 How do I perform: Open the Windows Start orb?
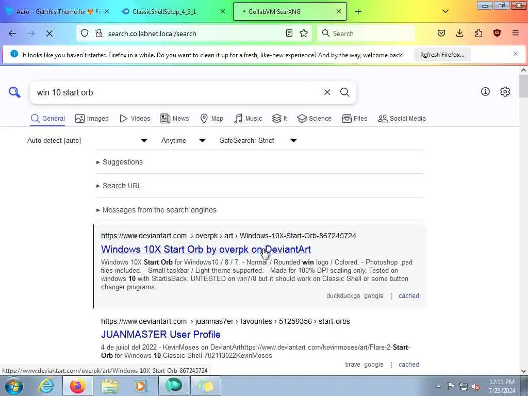click(x=14, y=386)
